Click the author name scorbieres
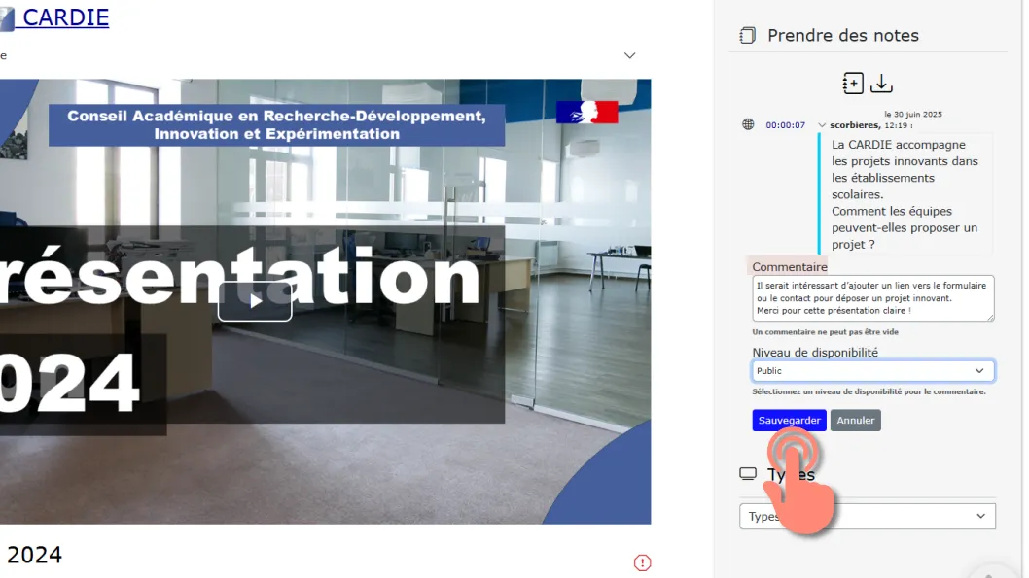This screenshot has width=1029, height=578. click(854, 125)
